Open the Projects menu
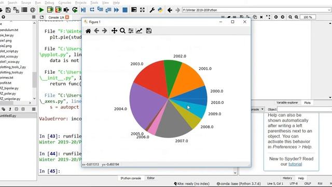Screen dimensions: 332x187 [81, 3]
